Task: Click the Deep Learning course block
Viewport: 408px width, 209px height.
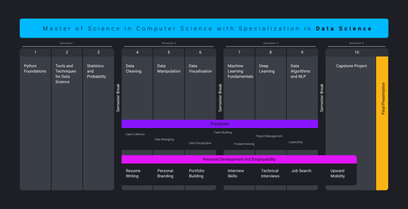Action: [271, 88]
